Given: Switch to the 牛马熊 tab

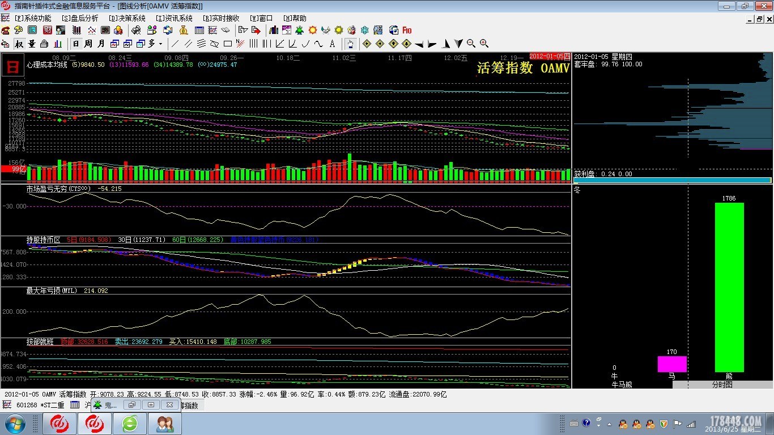Looking at the screenshot, I should coord(622,385).
